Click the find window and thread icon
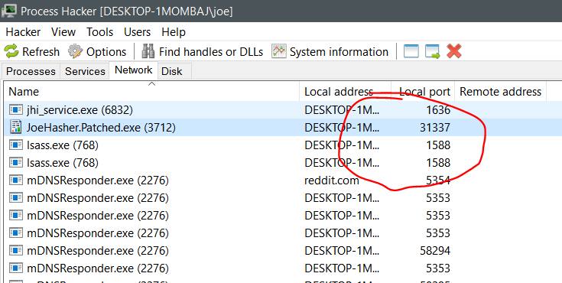The image size is (562, 283). (x=433, y=51)
